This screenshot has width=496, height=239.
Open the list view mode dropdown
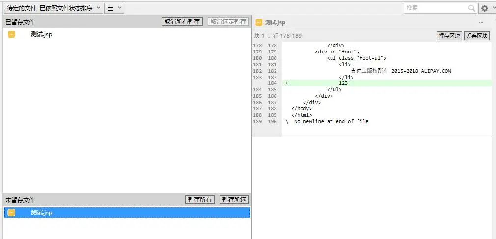point(114,8)
